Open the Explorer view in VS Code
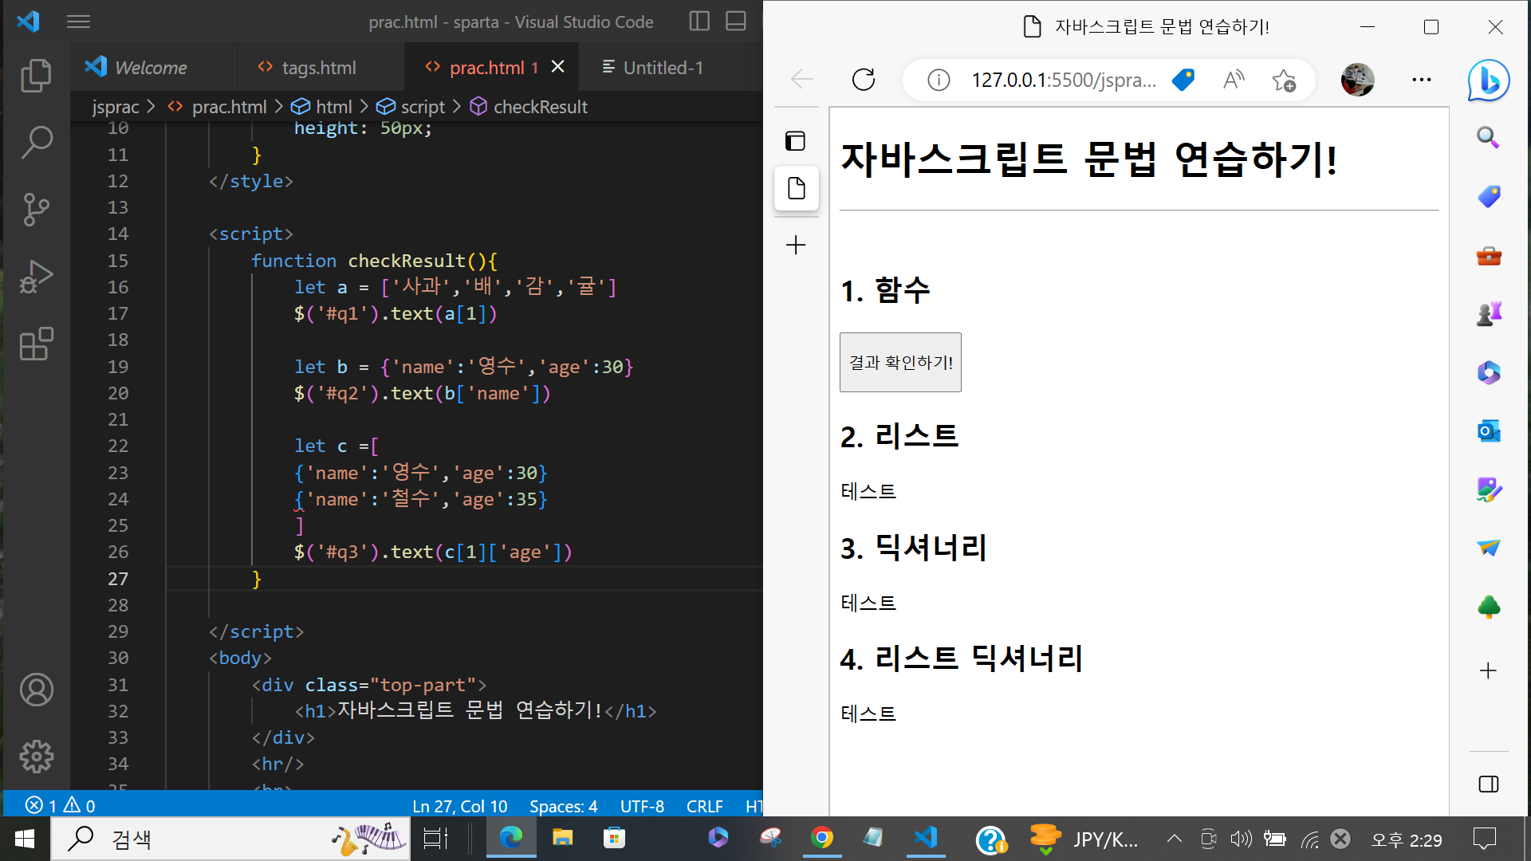 (x=36, y=76)
